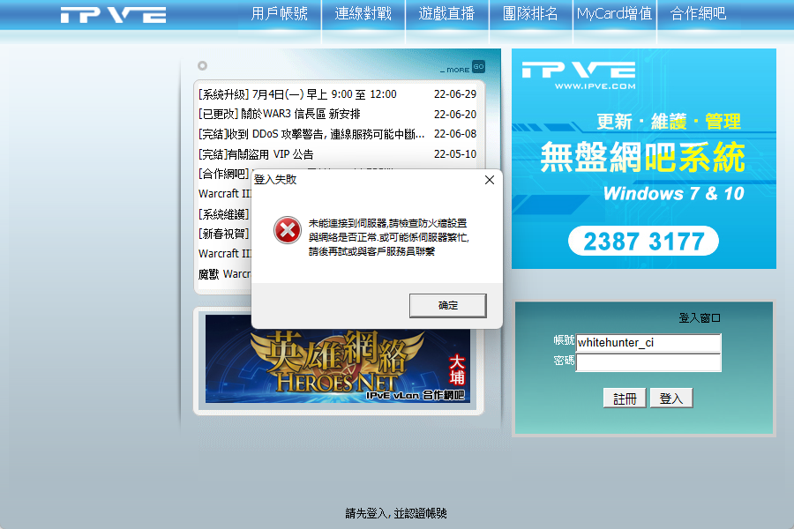
Task: Open the 魔獸 Warcraft news row
Action: 224,274
